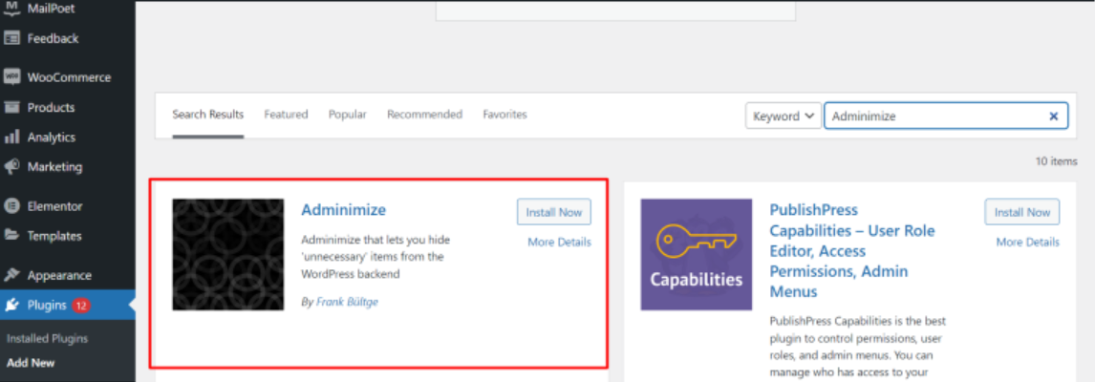This screenshot has width=1095, height=382.
Task: Open PublishPress Capabilities title link
Action: click(852, 250)
